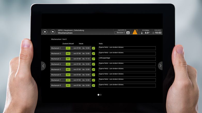Screen dimensions: 202x113
Task: Go to next page with right chevron
Action: tap(160, 66)
